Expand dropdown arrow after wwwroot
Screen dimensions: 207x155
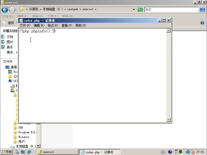click(95, 9)
